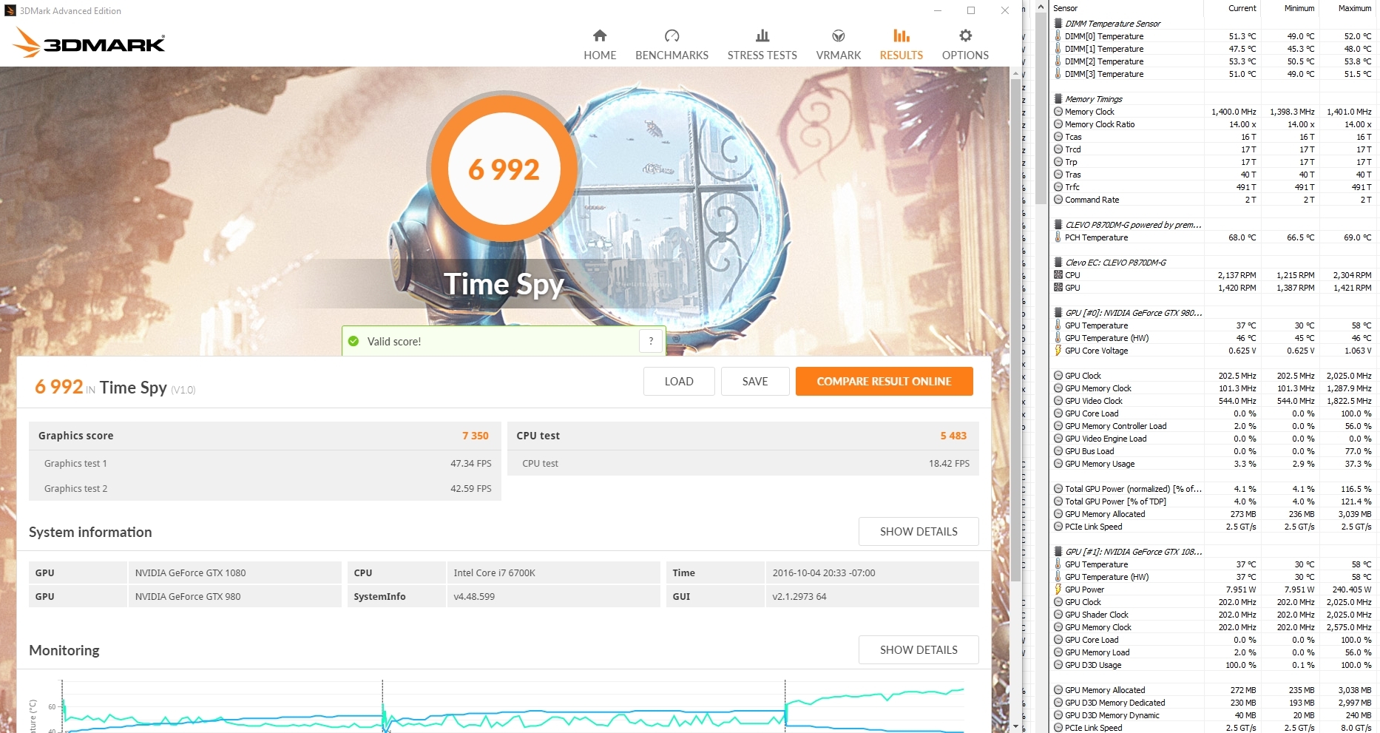Image resolution: width=1380 pixels, height=733 pixels.
Task: Click the DIMM[0] Temperature thermometer icon
Action: coord(1058,36)
